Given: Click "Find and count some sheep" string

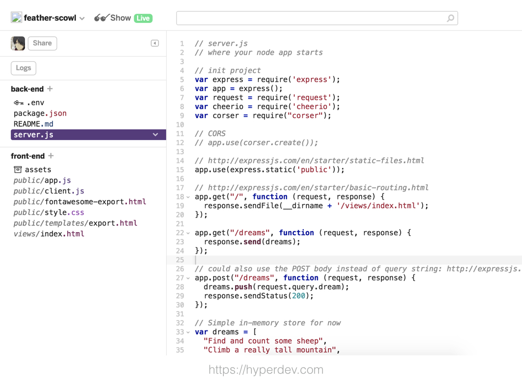Looking at the screenshot, I should coord(264,341).
